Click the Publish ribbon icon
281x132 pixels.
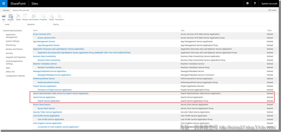(52, 16)
